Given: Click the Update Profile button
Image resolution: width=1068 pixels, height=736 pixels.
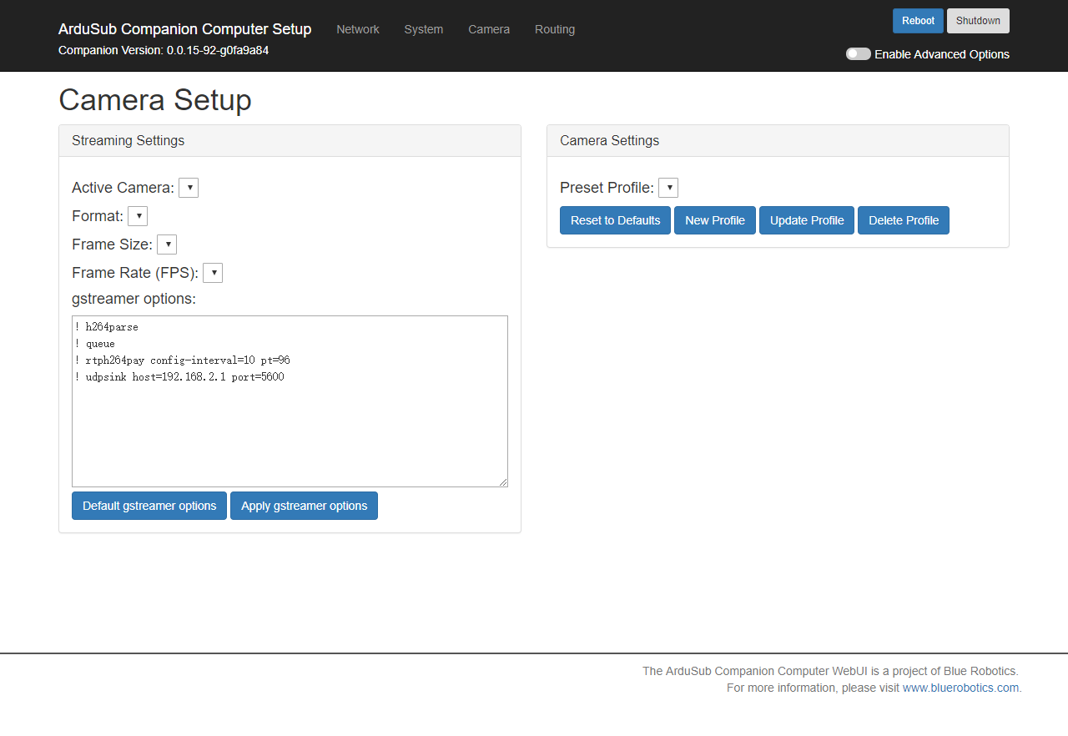Looking at the screenshot, I should click(x=807, y=220).
